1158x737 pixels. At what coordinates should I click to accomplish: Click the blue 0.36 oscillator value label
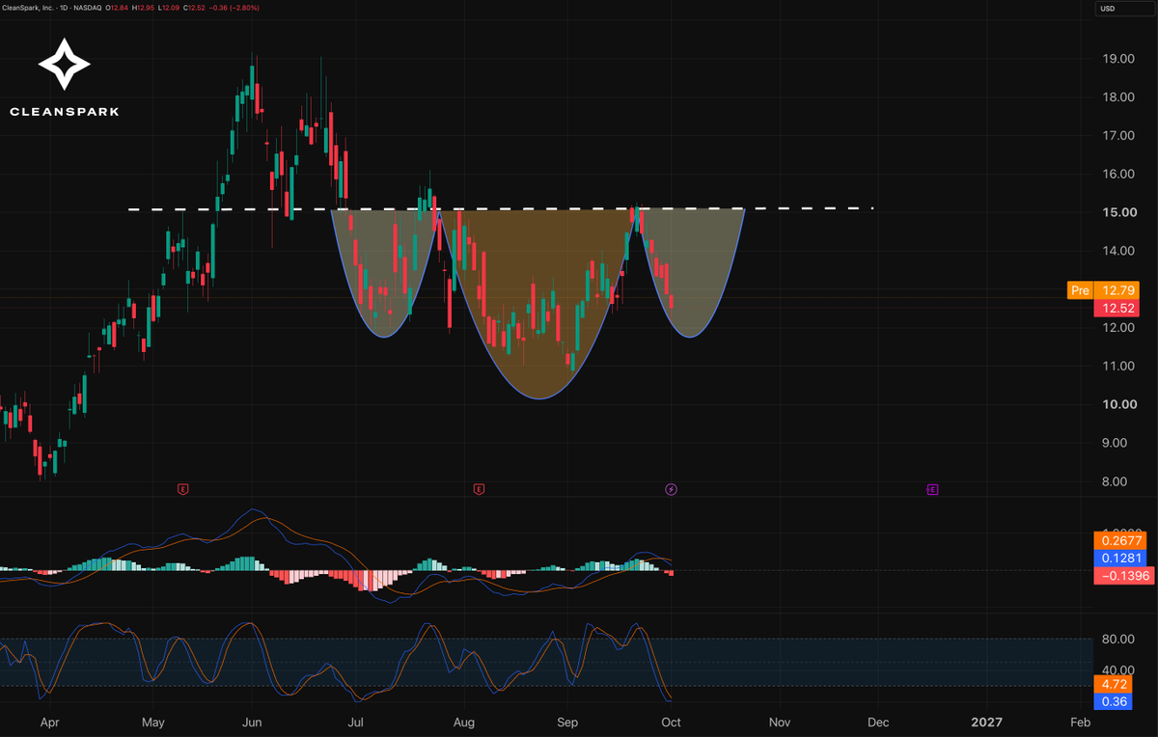(1112, 701)
